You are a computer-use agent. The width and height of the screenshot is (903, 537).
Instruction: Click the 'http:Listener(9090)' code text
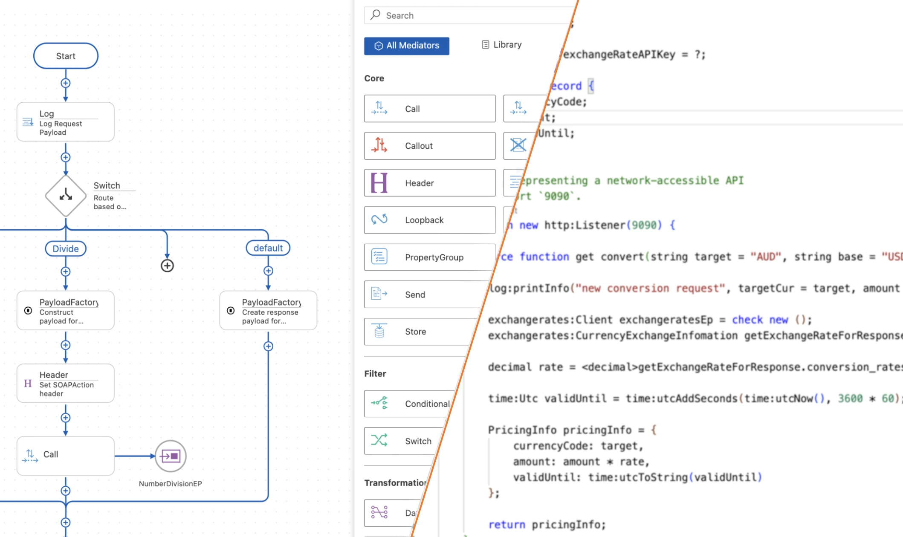point(603,225)
